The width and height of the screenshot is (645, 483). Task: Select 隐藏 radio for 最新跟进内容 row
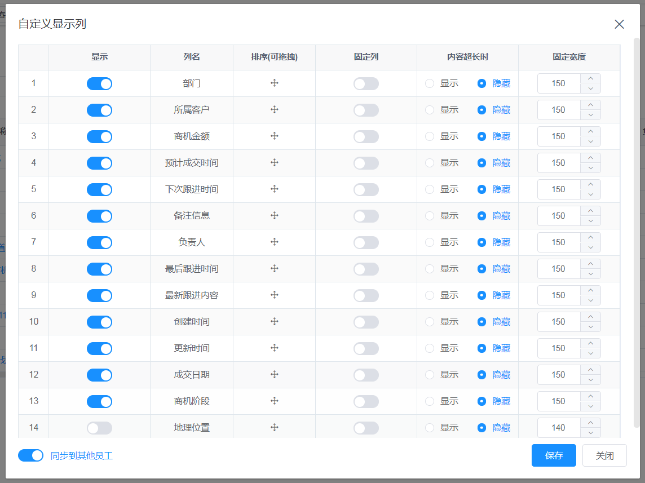coord(481,295)
